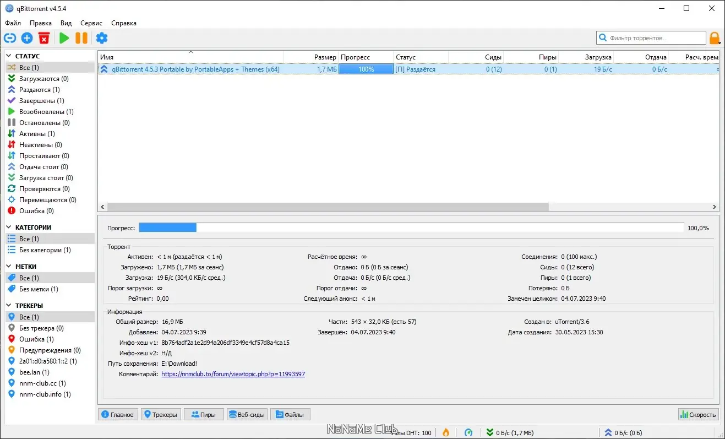Collapse the МЕТКИ section
725x439 pixels.
pyautogui.click(x=9, y=267)
